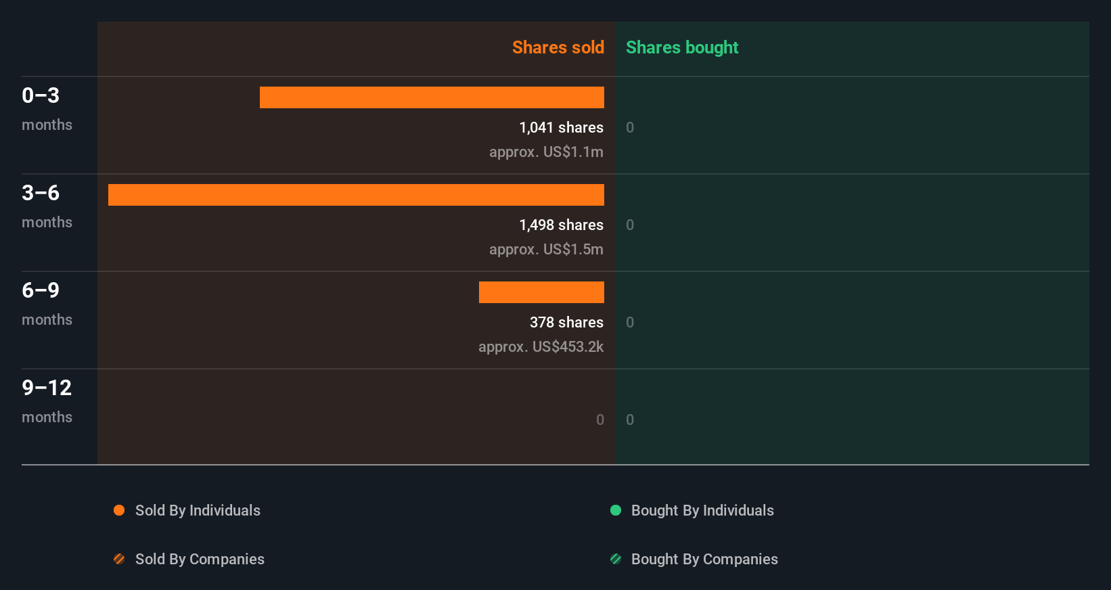Select the 1,041 shares value

(x=561, y=127)
